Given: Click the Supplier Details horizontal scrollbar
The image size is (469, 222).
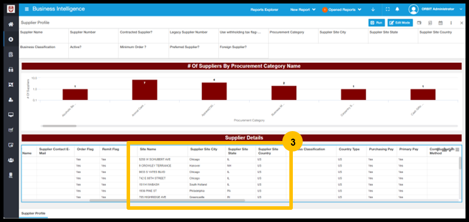Looking at the screenshot, I should click(167, 200).
